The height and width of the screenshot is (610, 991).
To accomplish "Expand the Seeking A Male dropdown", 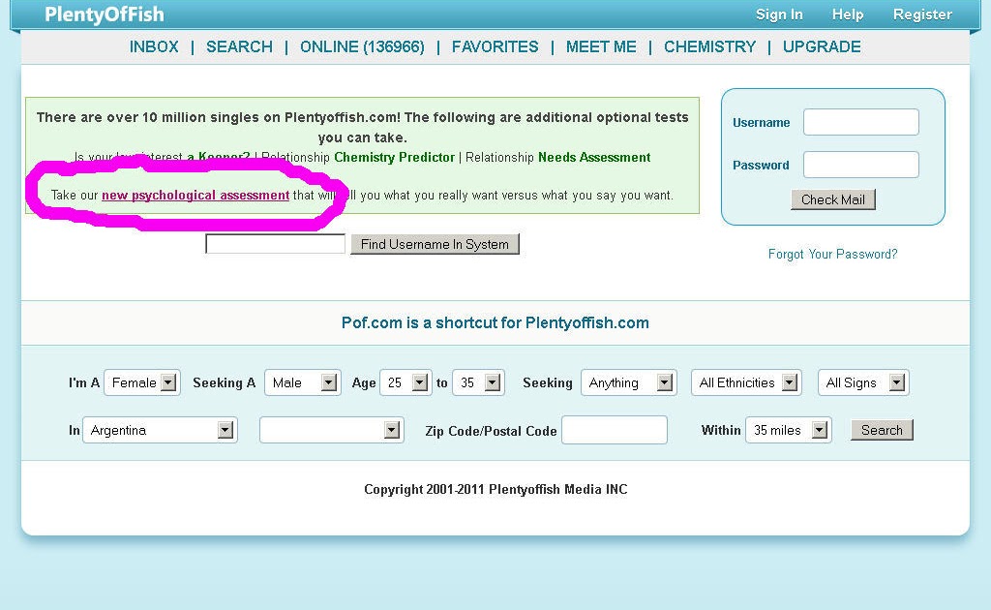I will click(303, 382).
